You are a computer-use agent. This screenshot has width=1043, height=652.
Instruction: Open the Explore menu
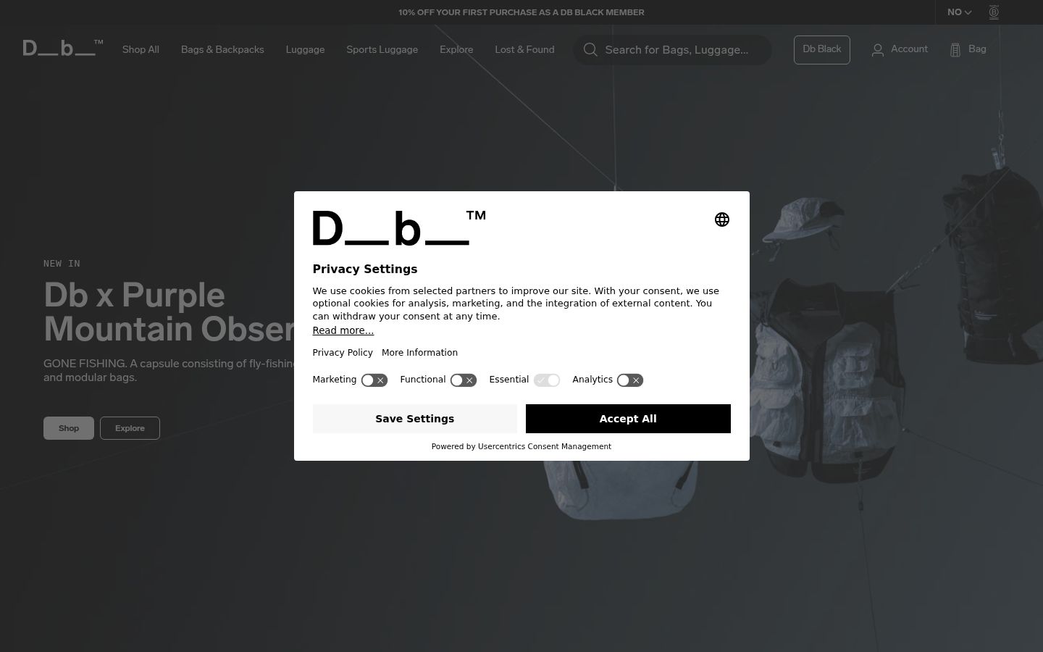(456, 50)
